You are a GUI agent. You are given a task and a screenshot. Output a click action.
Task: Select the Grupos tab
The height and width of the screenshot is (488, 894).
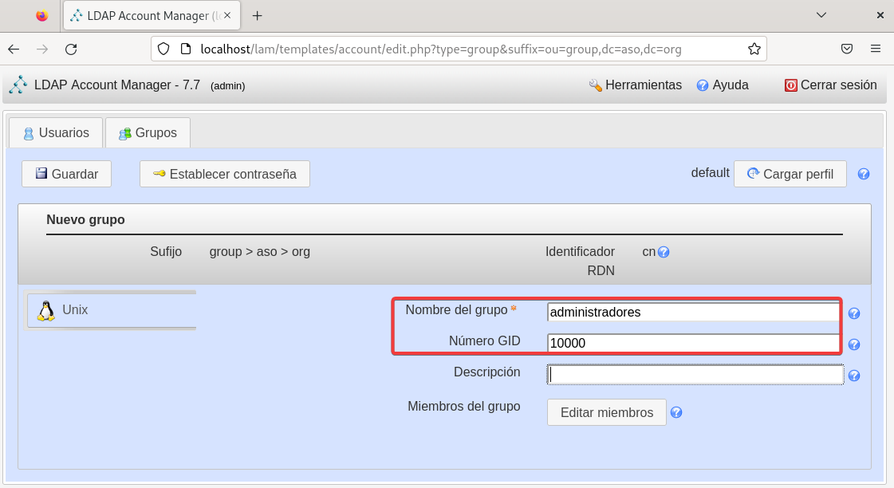click(148, 132)
